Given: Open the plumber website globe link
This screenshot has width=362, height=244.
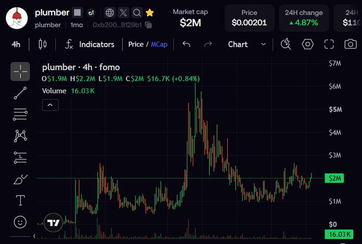Looking at the screenshot, I should click(x=110, y=13).
